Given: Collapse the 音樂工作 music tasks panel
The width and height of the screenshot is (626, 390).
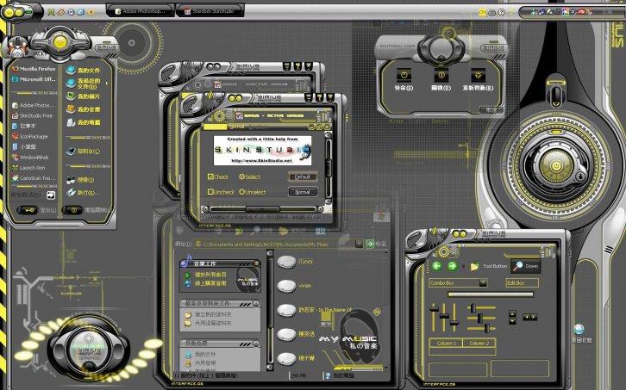Looking at the screenshot, I should (256, 263).
